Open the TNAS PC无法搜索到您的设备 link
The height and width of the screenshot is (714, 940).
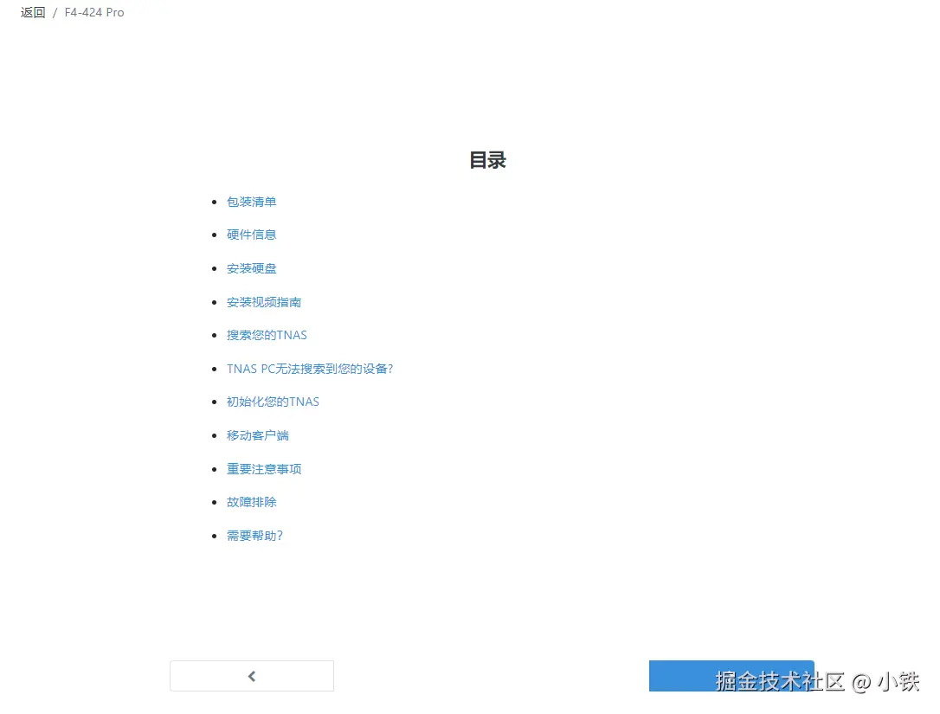tap(310, 368)
